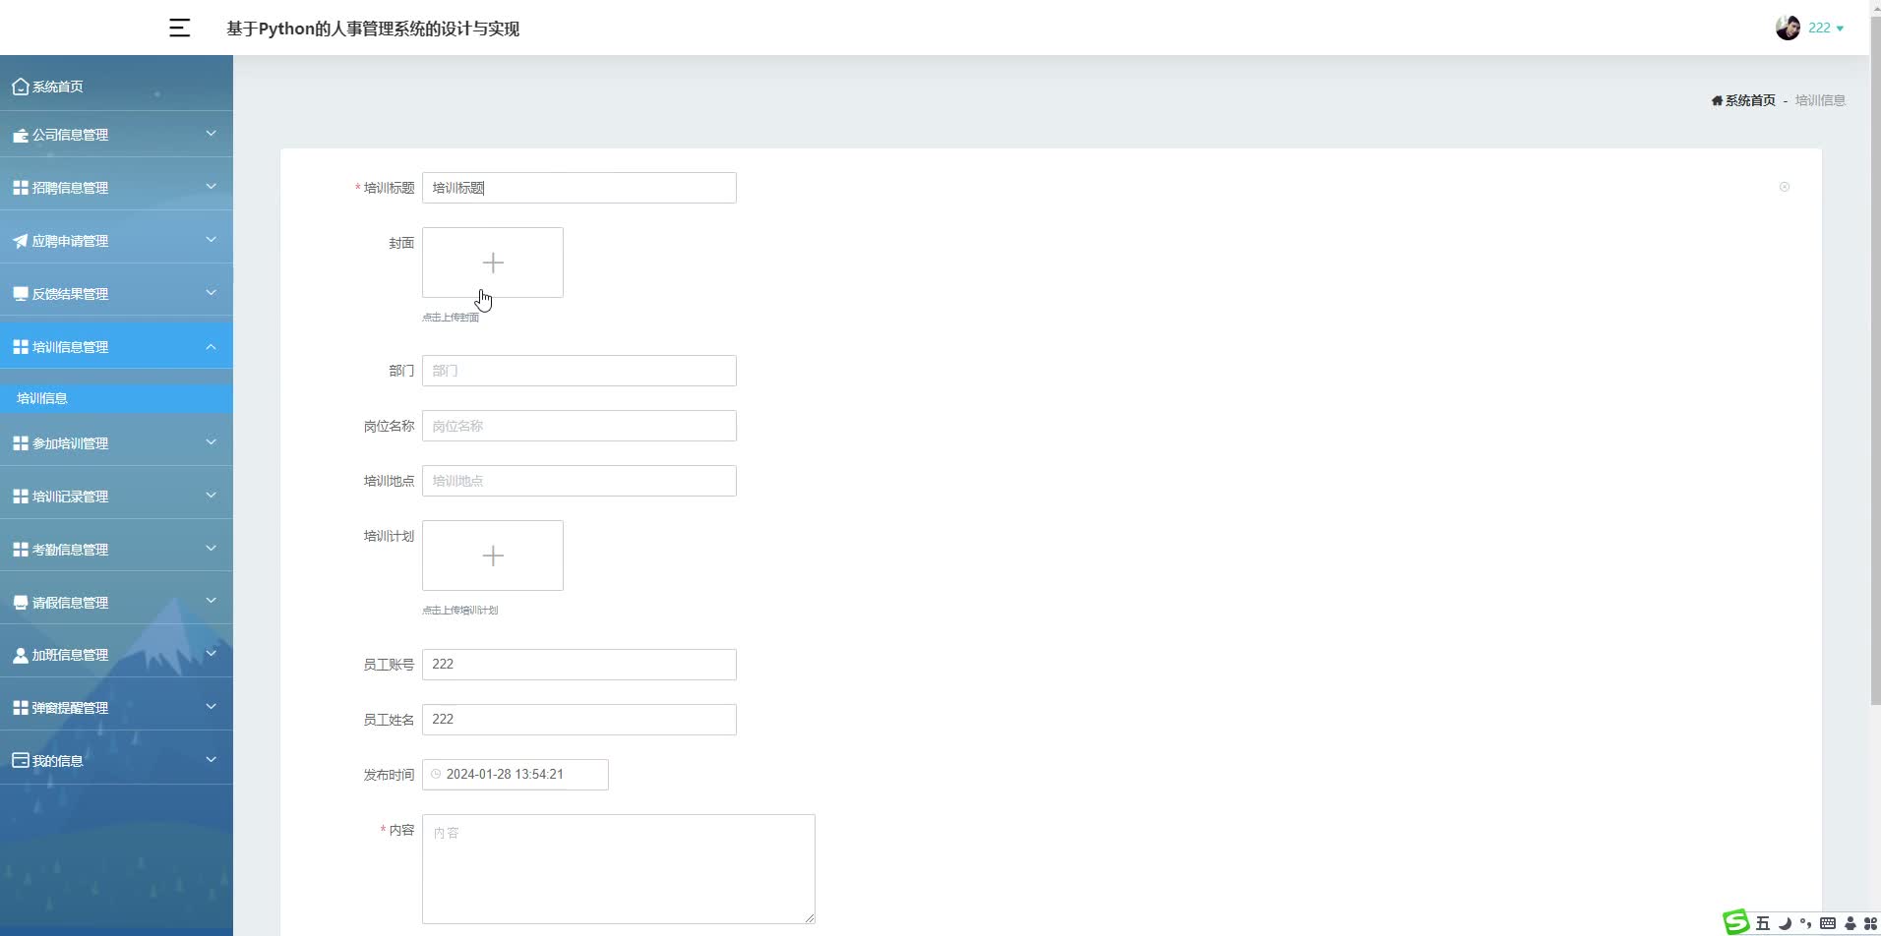Go to 系统首页 breadcrumb link
Viewport: 1881px width, 936px height.
click(x=1749, y=100)
